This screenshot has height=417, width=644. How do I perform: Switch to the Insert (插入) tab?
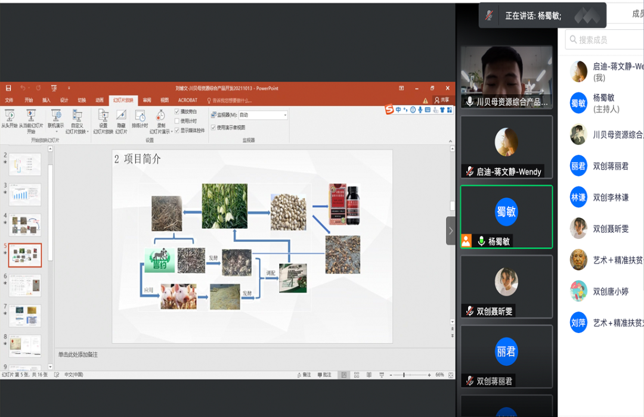point(47,100)
